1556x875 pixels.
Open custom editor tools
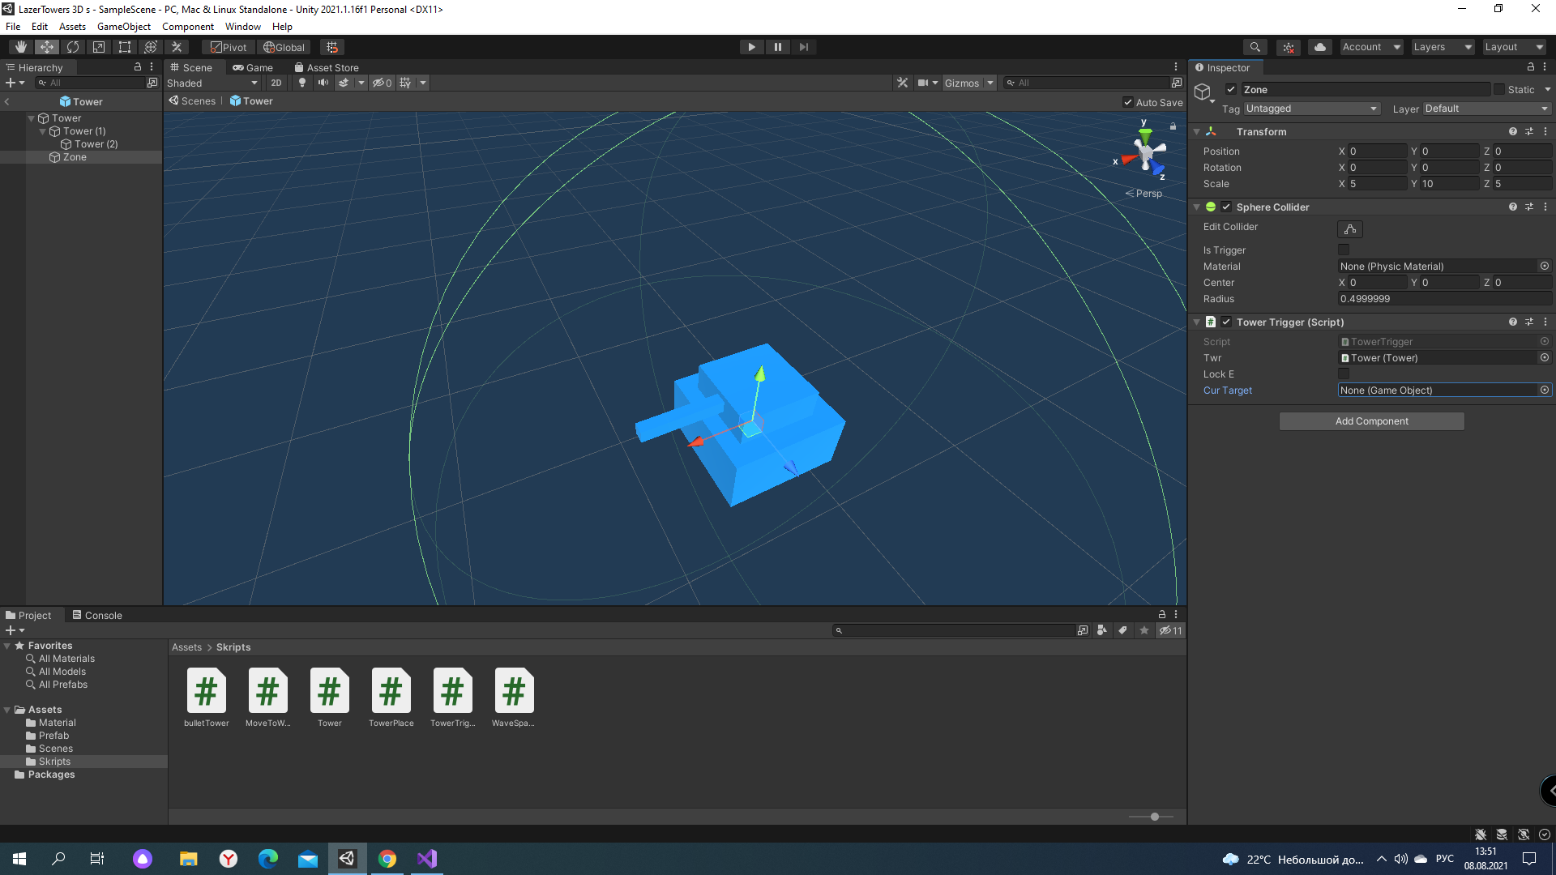pyautogui.click(x=177, y=47)
